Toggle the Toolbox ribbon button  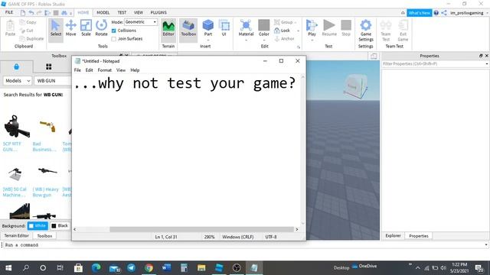point(188,28)
